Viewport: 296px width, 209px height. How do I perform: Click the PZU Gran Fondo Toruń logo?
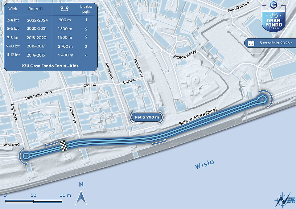tap(273, 17)
